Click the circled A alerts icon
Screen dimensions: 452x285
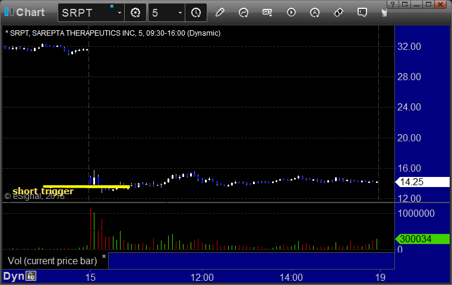point(315,12)
